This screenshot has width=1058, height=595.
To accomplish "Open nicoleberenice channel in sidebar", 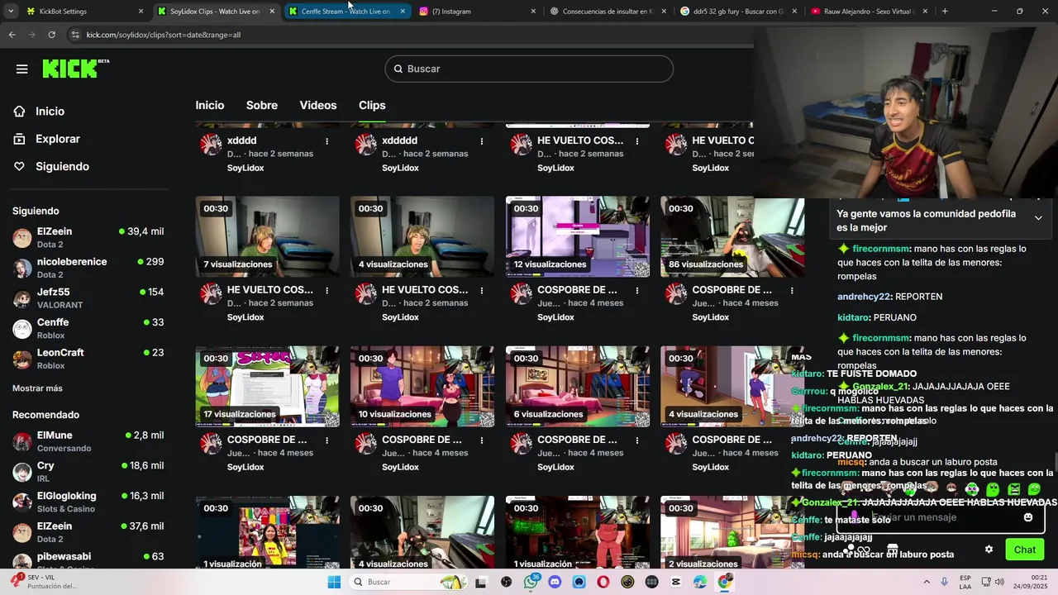I will pos(88,268).
